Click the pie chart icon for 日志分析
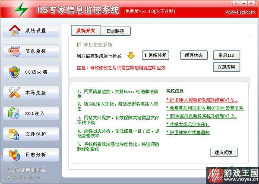This screenshot has height=184, width=259. tap(15, 155)
